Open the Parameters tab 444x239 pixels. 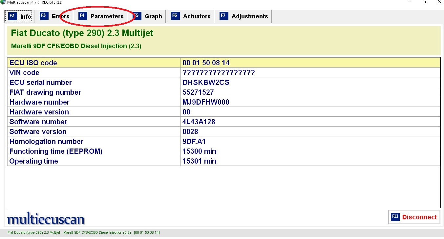coord(101,16)
